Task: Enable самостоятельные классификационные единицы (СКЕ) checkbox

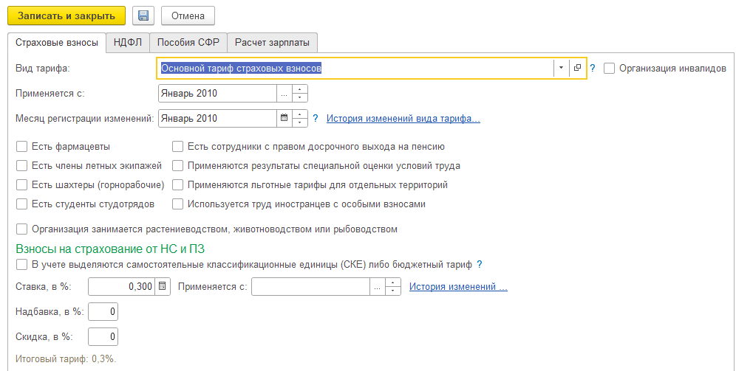Action: point(21,265)
